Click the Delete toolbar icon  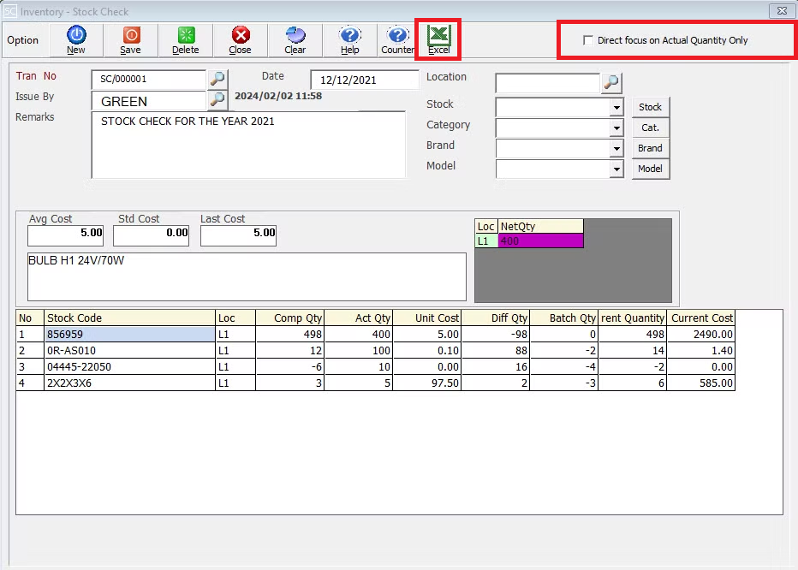coord(186,40)
